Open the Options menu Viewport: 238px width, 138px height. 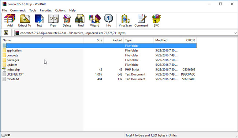click(60, 10)
